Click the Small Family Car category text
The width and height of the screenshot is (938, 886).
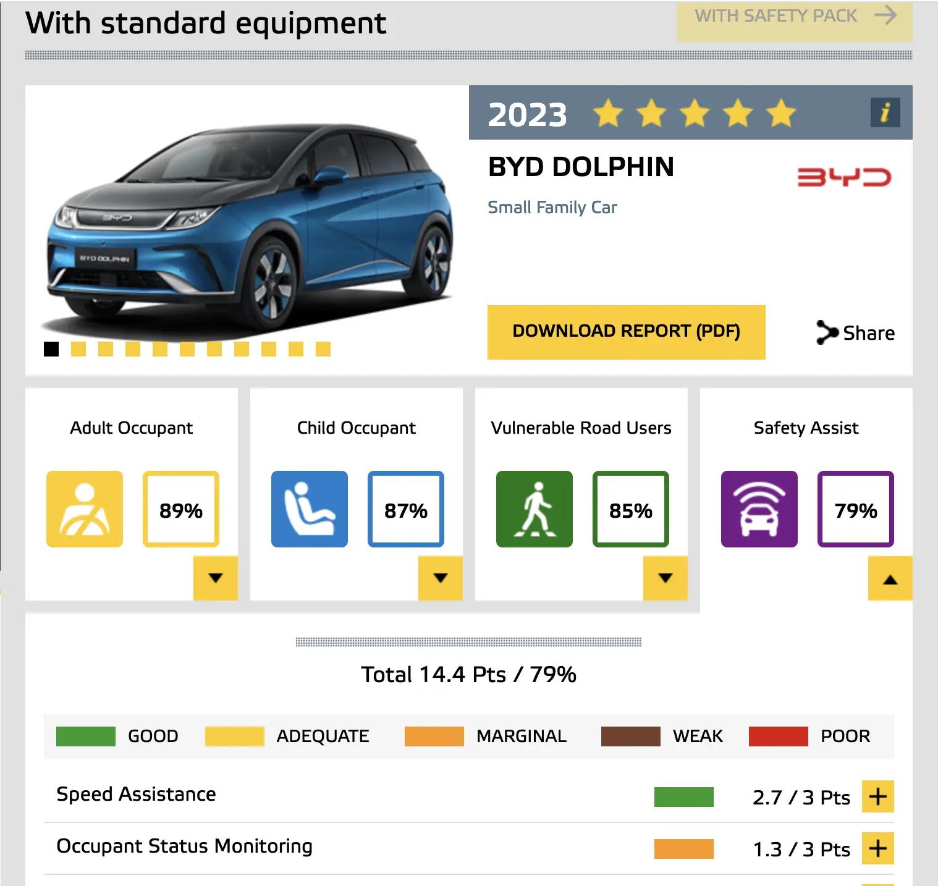click(552, 207)
